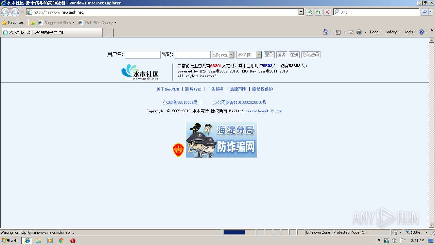Open the nForum style dropdown
This screenshot has height=245, width=435.
223,55
